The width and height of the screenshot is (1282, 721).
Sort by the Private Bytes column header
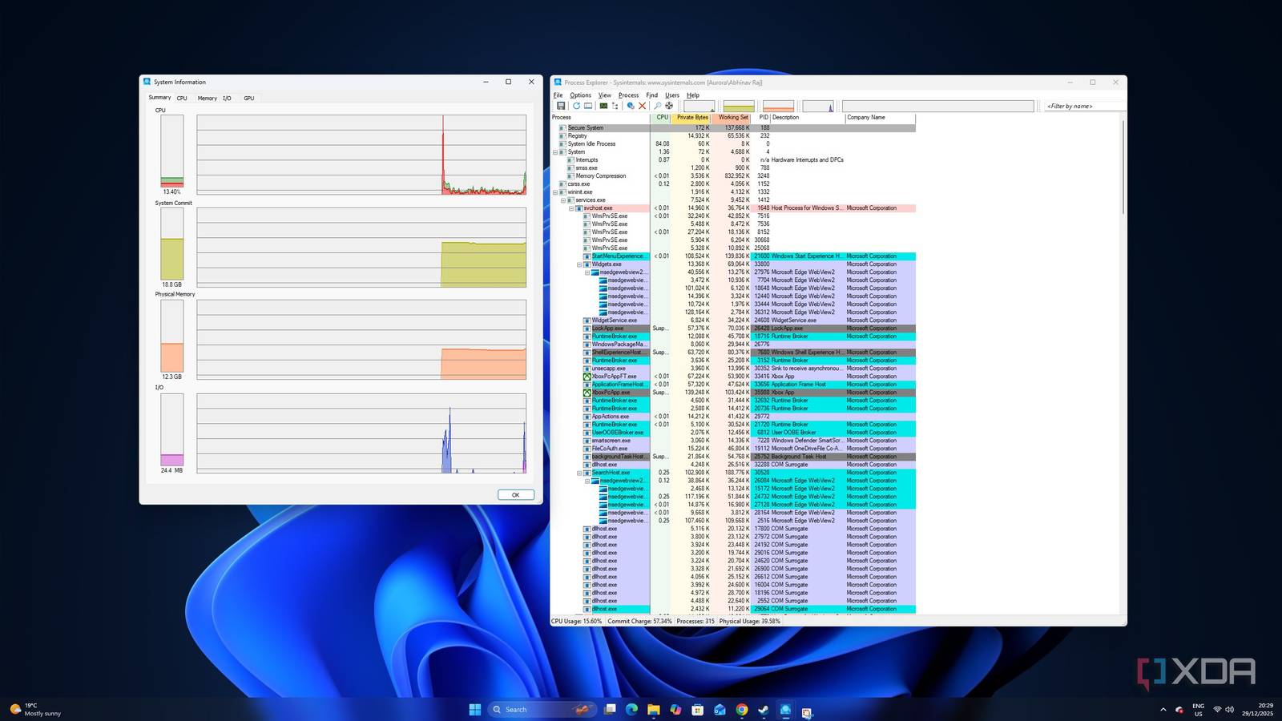point(691,117)
